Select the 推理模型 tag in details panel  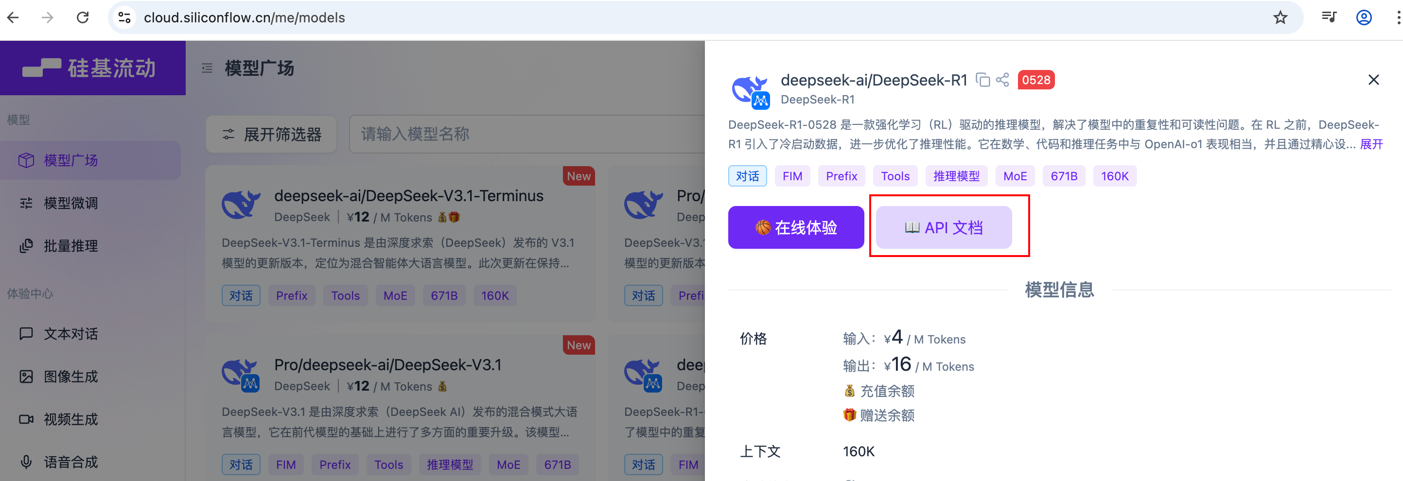(956, 176)
